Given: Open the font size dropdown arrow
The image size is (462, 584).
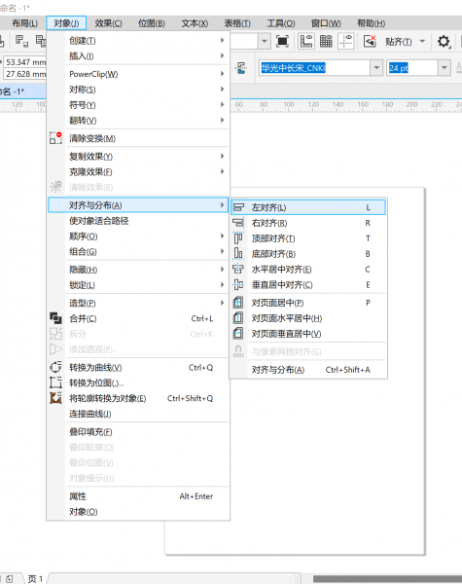Looking at the screenshot, I should (x=444, y=68).
